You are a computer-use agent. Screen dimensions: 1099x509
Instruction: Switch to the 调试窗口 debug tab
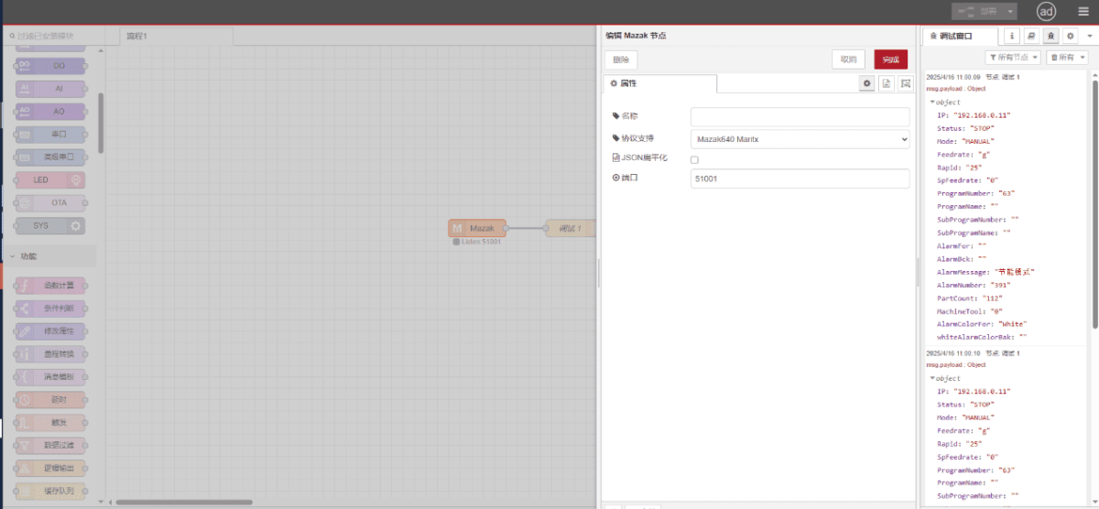click(960, 36)
